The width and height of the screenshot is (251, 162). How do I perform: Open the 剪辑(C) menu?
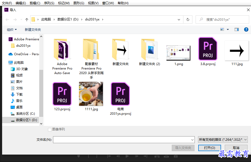pos(35,3)
